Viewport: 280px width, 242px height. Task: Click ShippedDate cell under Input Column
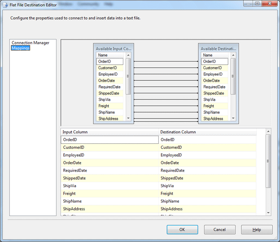pyautogui.click(x=109, y=178)
